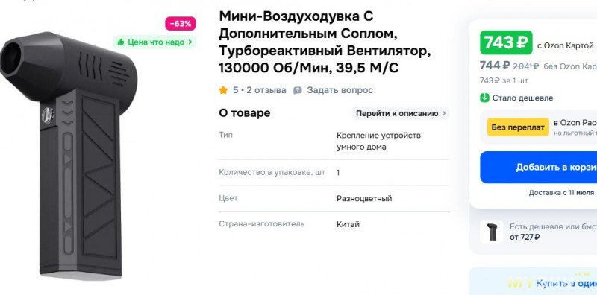
Task: Open the cheaper offer blower thumbnail
Action: click(491, 232)
